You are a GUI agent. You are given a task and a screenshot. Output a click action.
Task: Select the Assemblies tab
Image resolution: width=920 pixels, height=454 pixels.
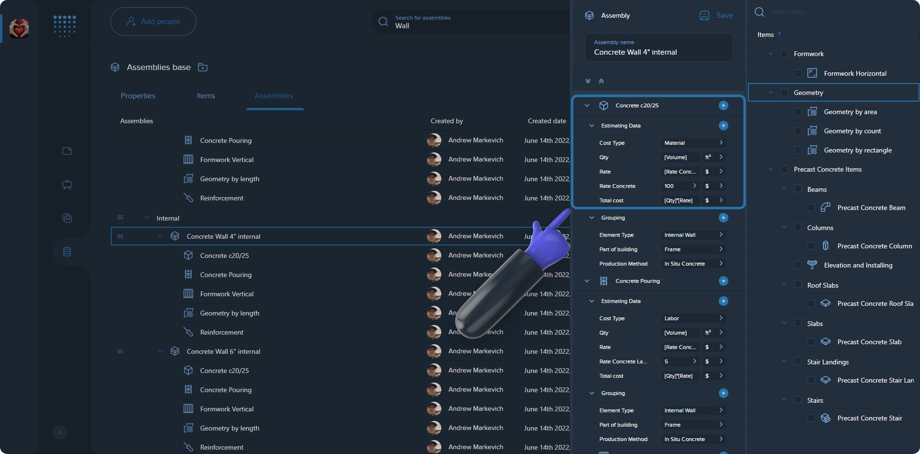coord(274,96)
